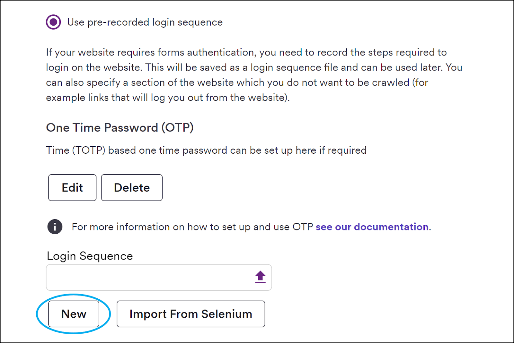514x343 pixels.
Task: Click the Edit button under OTP
Action: (72, 188)
